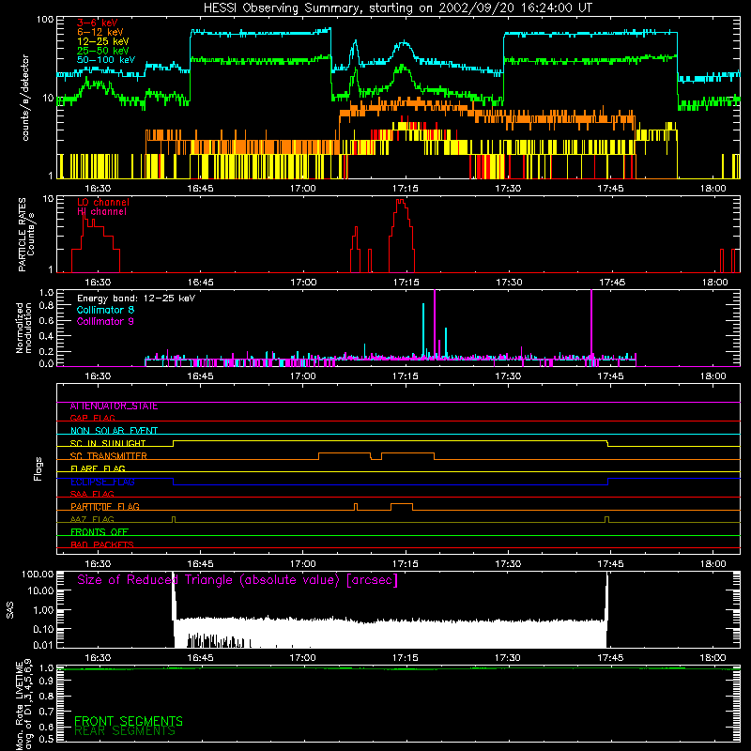
Task: Click the SC_TRANSMITTER flag label
Action: (108, 456)
